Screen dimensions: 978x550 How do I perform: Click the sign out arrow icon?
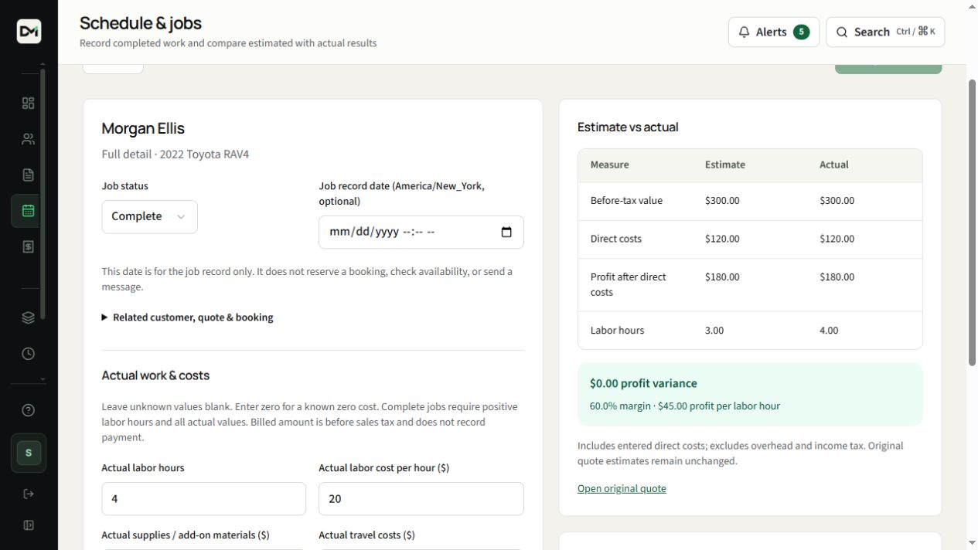click(x=29, y=494)
